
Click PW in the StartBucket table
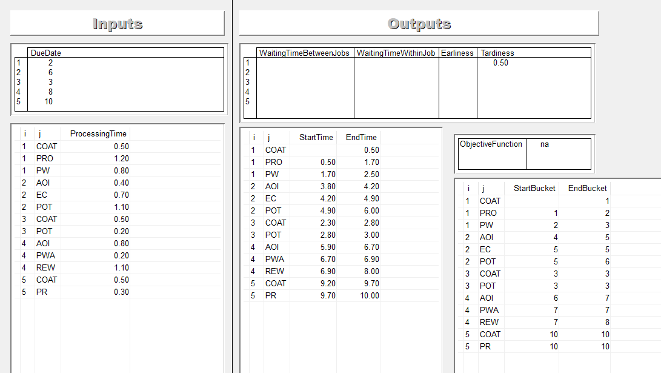point(486,226)
